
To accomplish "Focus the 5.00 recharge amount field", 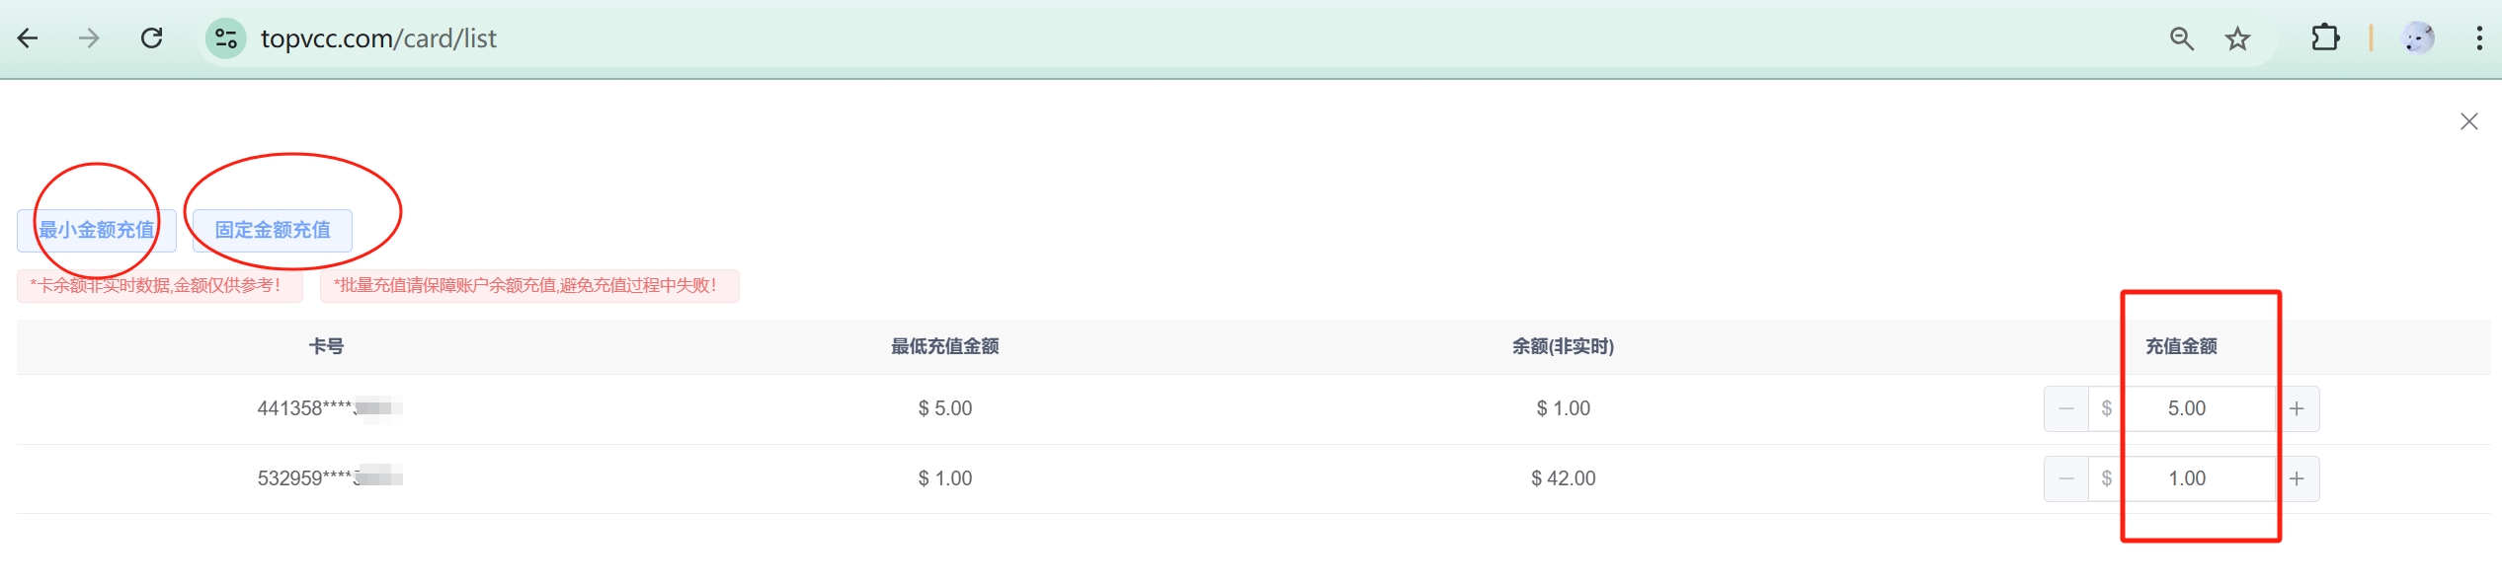I will coord(2187,408).
